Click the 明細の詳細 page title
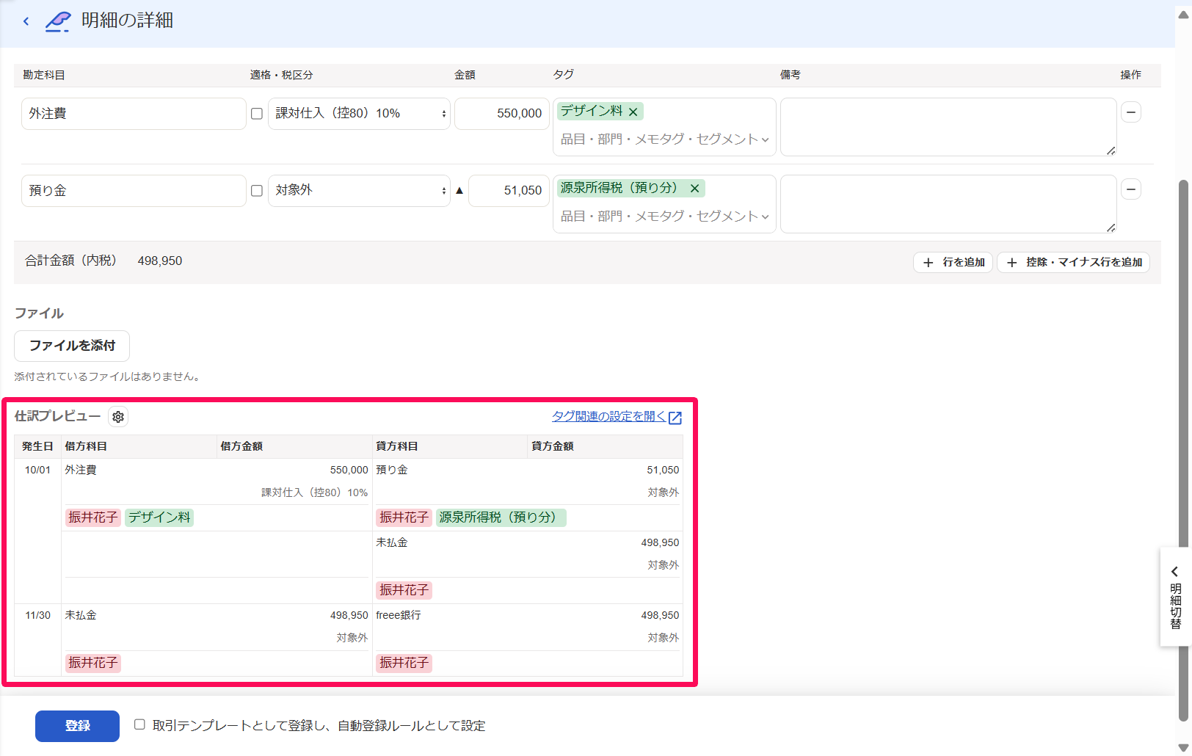This screenshot has width=1192, height=756. pyautogui.click(x=127, y=21)
